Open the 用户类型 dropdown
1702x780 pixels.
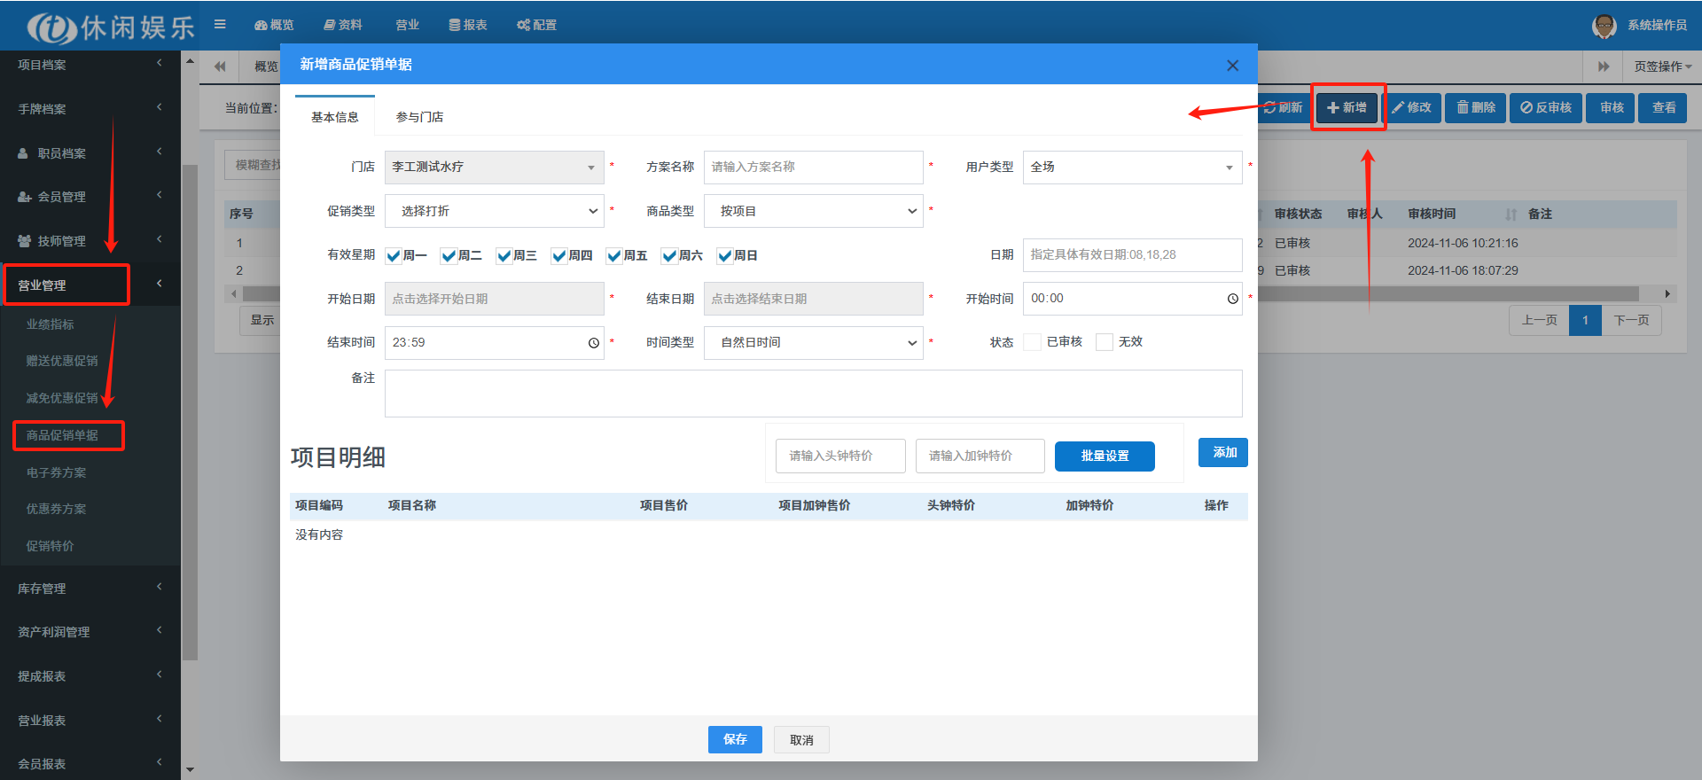point(1132,168)
